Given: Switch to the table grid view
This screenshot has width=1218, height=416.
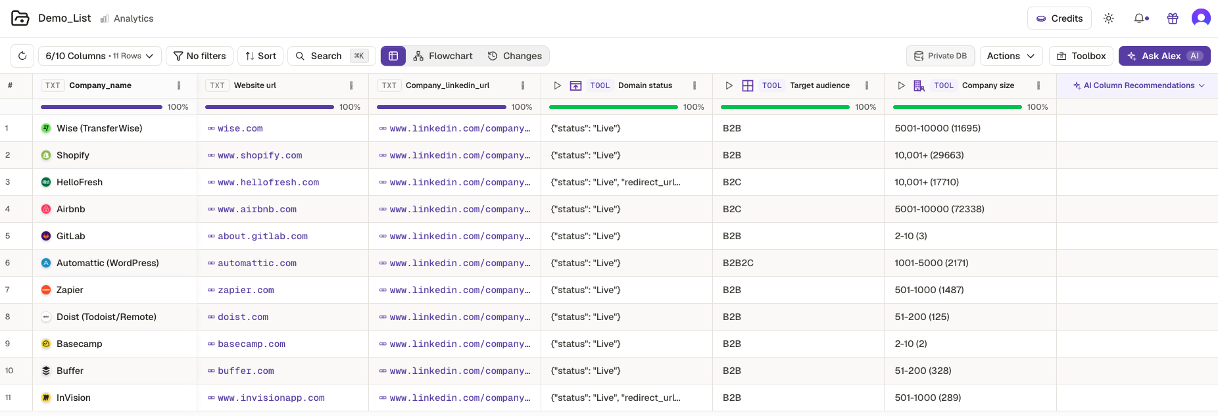Looking at the screenshot, I should pyautogui.click(x=393, y=56).
